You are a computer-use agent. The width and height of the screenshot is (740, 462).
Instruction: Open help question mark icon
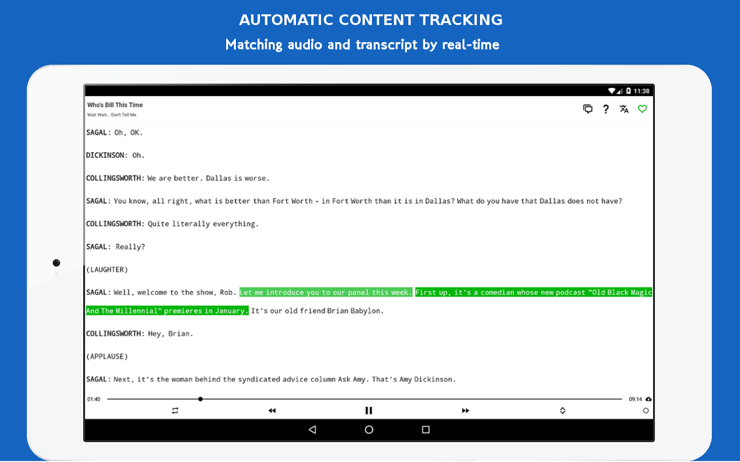coord(606,109)
